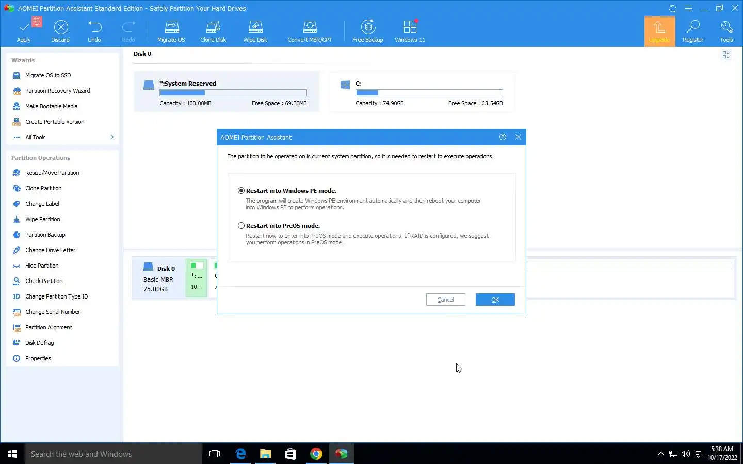Open the hamburger menu in title bar
This screenshot has width=743, height=464.
[688, 8]
